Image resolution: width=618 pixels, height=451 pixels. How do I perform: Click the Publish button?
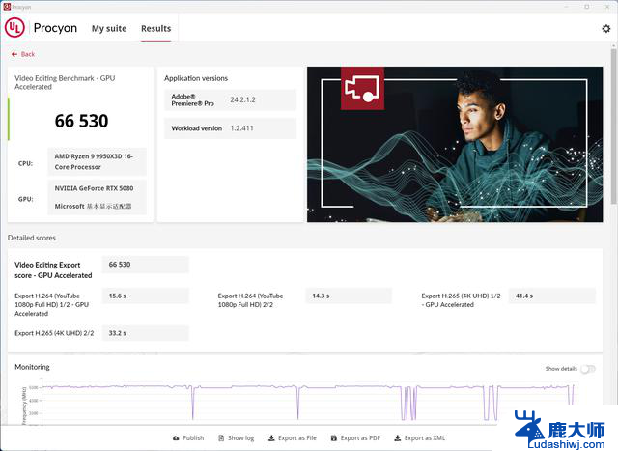pyautogui.click(x=188, y=438)
